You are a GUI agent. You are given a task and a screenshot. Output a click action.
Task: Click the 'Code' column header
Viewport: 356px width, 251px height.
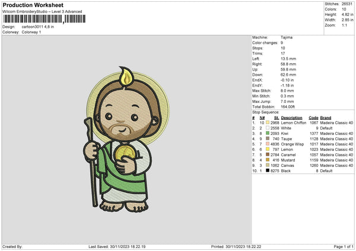point(313,118)
